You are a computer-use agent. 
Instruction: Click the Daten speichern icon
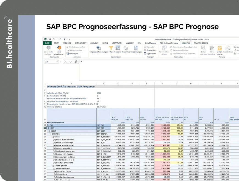point(203,48)
